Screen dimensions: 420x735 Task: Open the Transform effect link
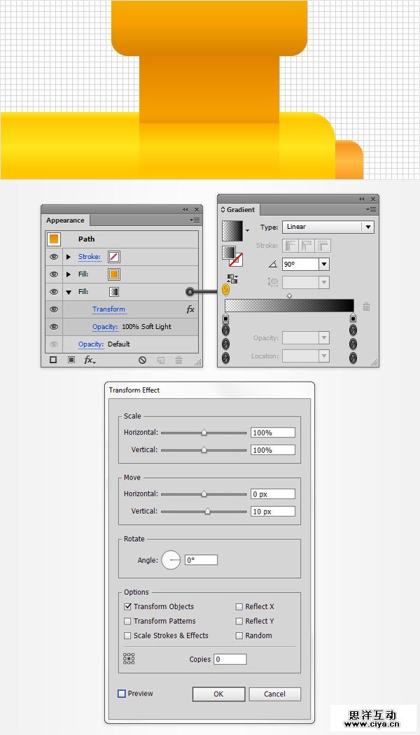(x=108, y=309)
